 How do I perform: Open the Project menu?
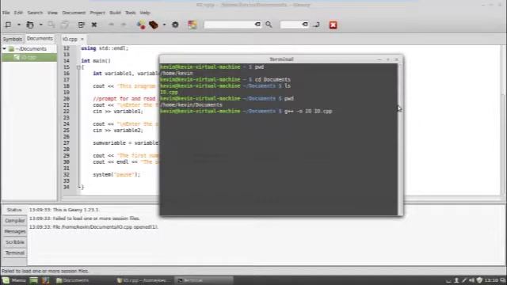coord(97,13)
